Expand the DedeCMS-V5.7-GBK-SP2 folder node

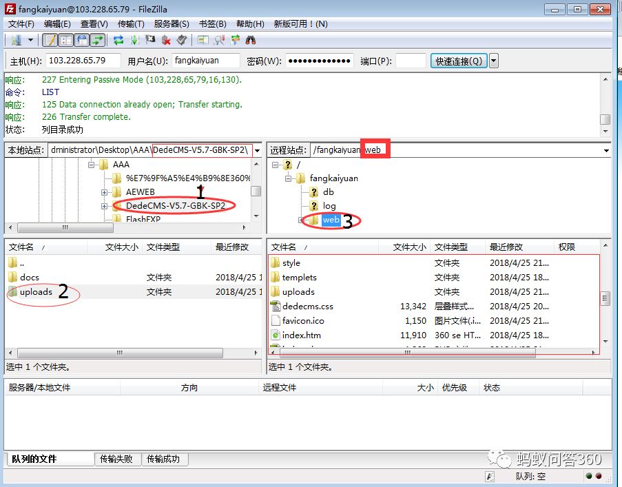click(104, 206)
